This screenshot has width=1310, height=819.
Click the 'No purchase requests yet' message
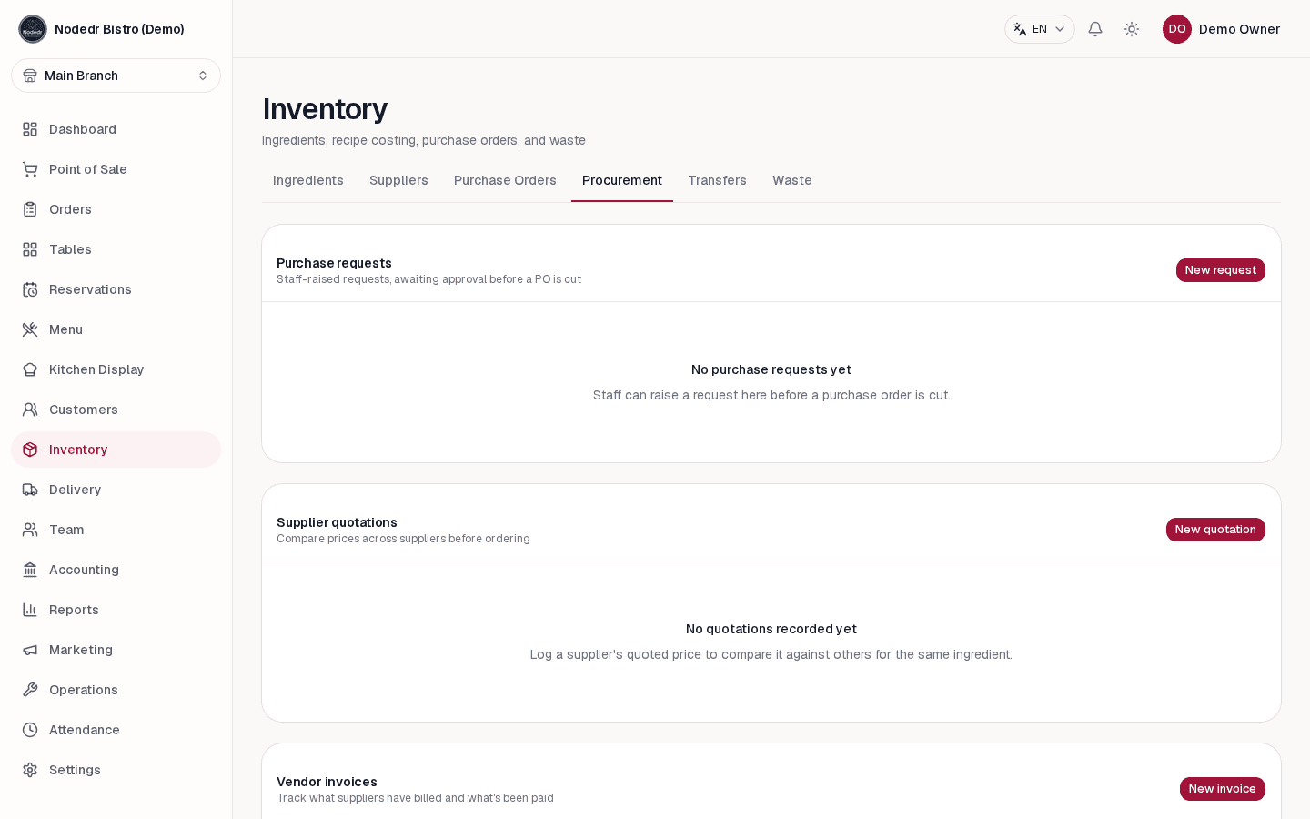(x=771, y=369)
